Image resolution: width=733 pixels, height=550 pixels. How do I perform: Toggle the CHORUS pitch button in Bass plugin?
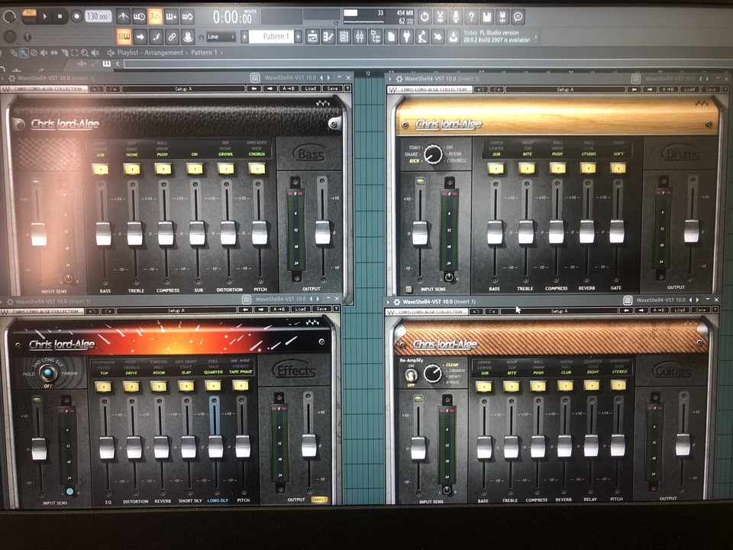(x=257, y=168)
